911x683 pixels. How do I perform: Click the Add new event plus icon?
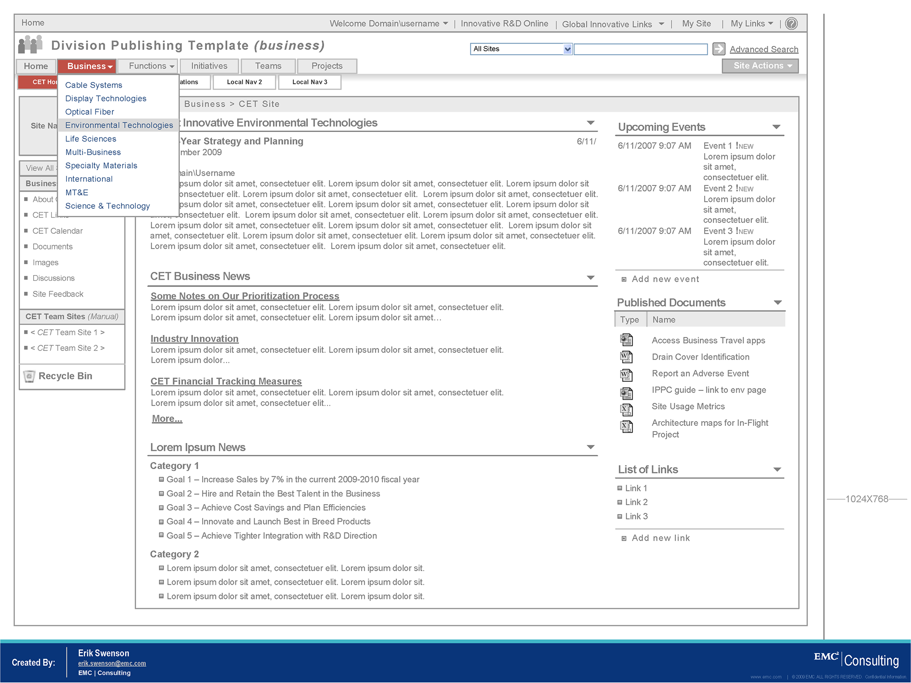pyautogui.click(x=624, y=279)
